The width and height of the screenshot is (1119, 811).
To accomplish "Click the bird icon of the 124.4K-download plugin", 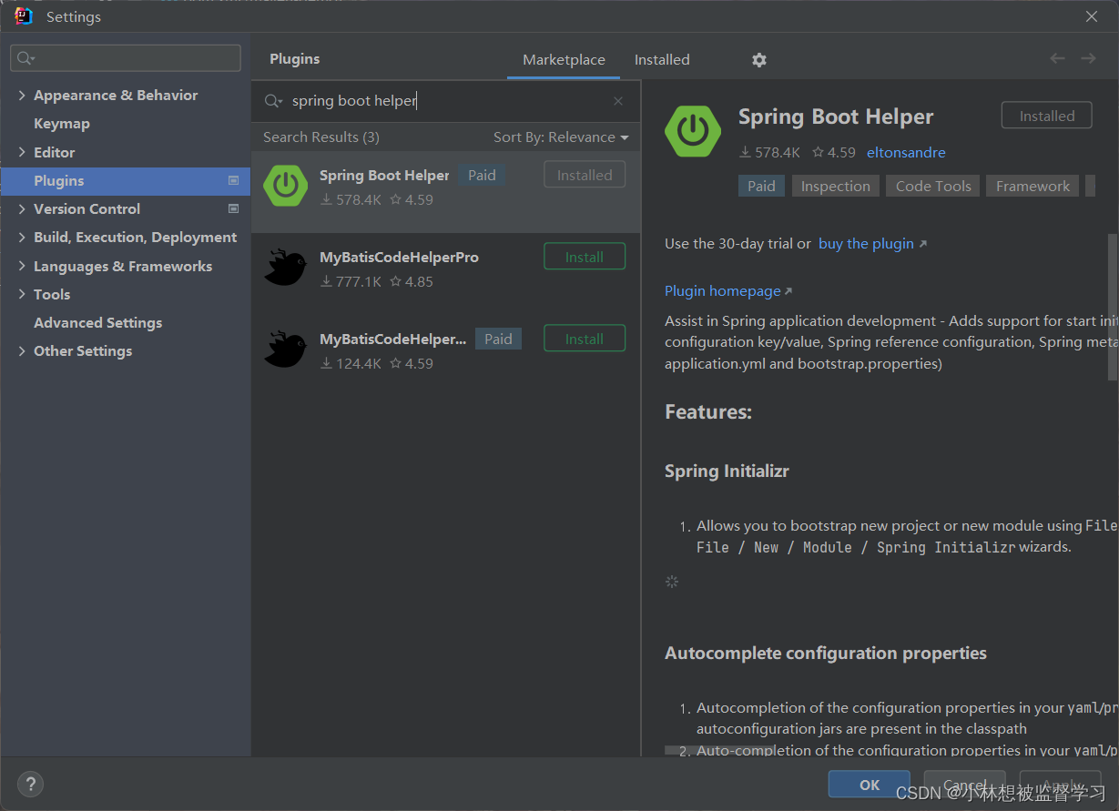I will click(x=285, y=350).
